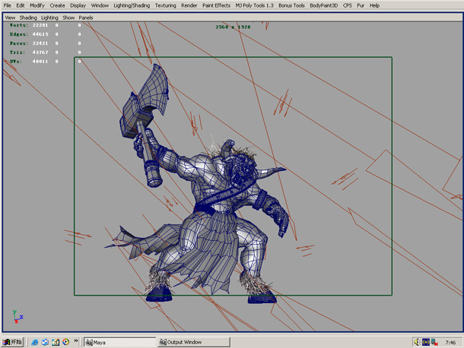464x348 pixels.
Task: Open the Texturing menu
Action: 165,5
